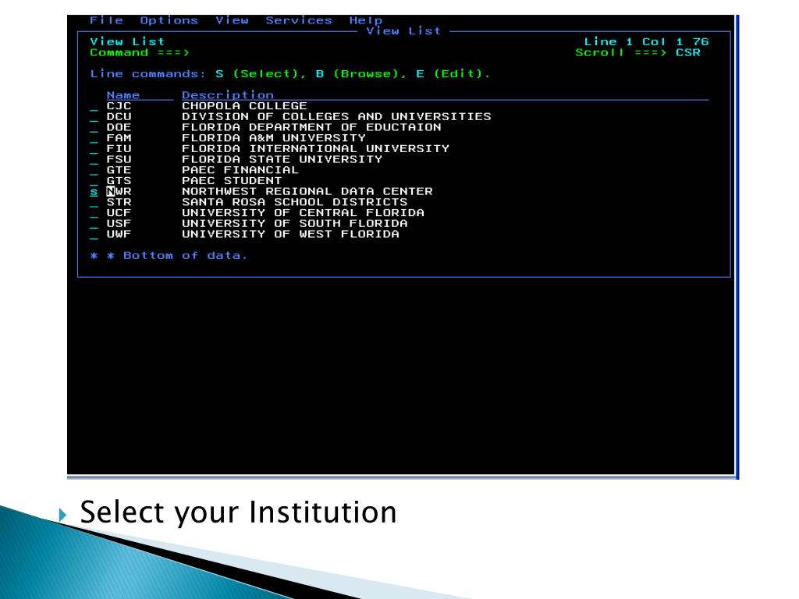Click FLORIDA INTERNATIONAL UNIVERSITY description
This screenshot has height=599, width=799.
316,149
